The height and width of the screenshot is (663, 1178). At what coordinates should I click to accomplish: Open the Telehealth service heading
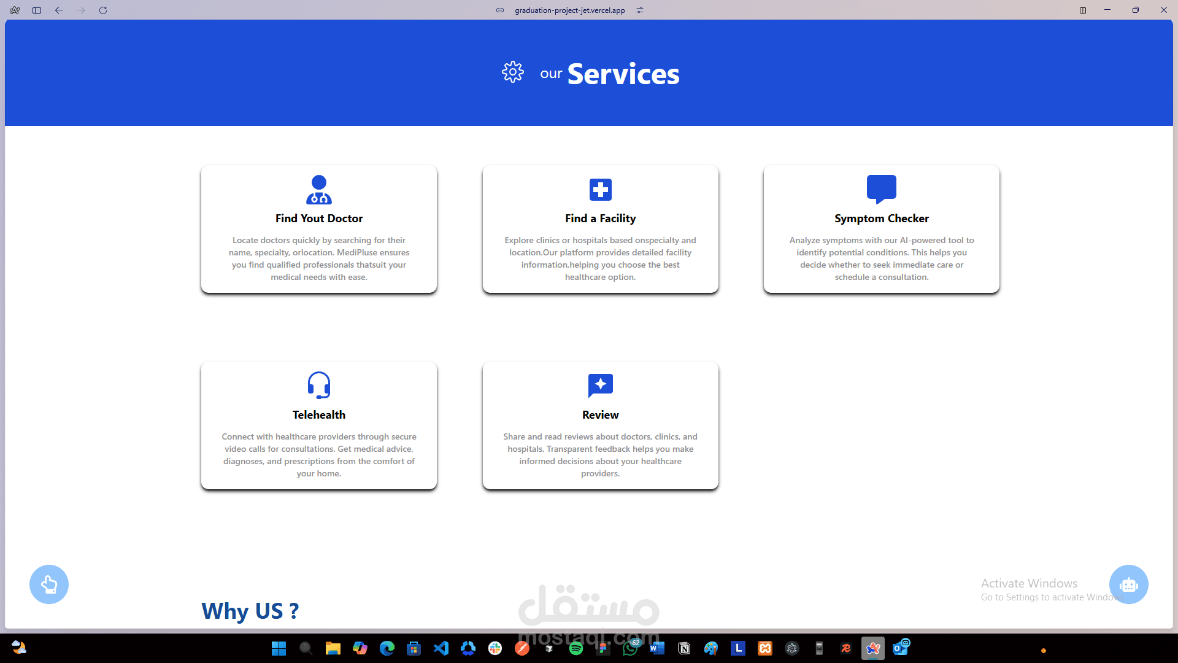click(319, 415)
